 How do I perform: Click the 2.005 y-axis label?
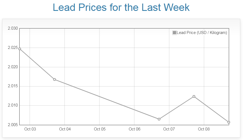pos(13,125)
